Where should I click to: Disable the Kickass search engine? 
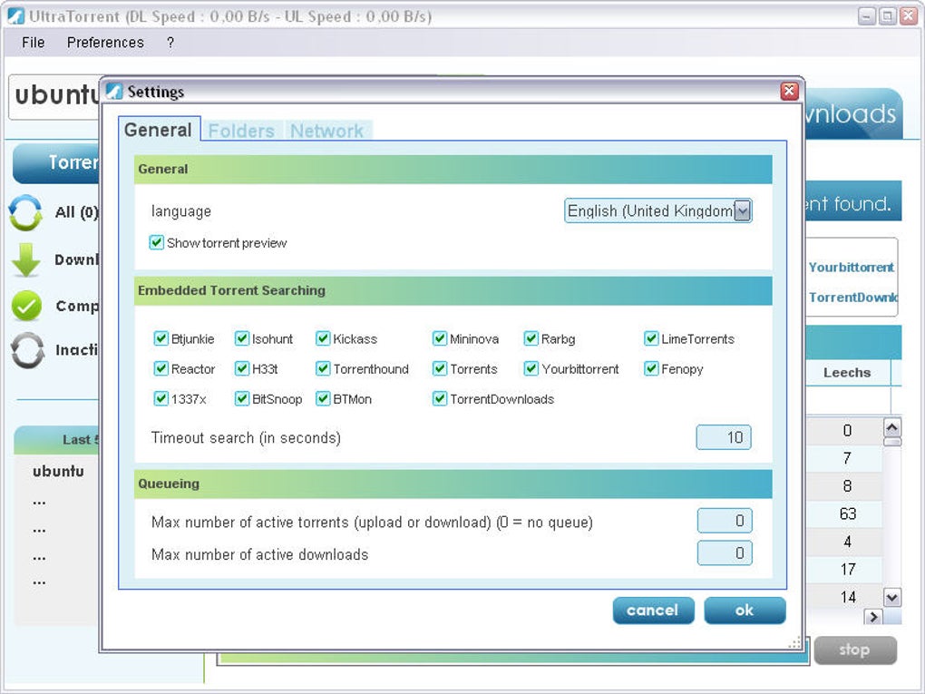pos(323,338)
